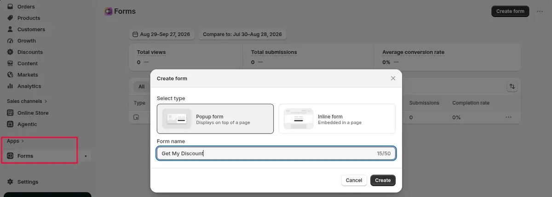552x197 pixels.
Task: Open the three-dot menu beside Create form
Action: 540,11
